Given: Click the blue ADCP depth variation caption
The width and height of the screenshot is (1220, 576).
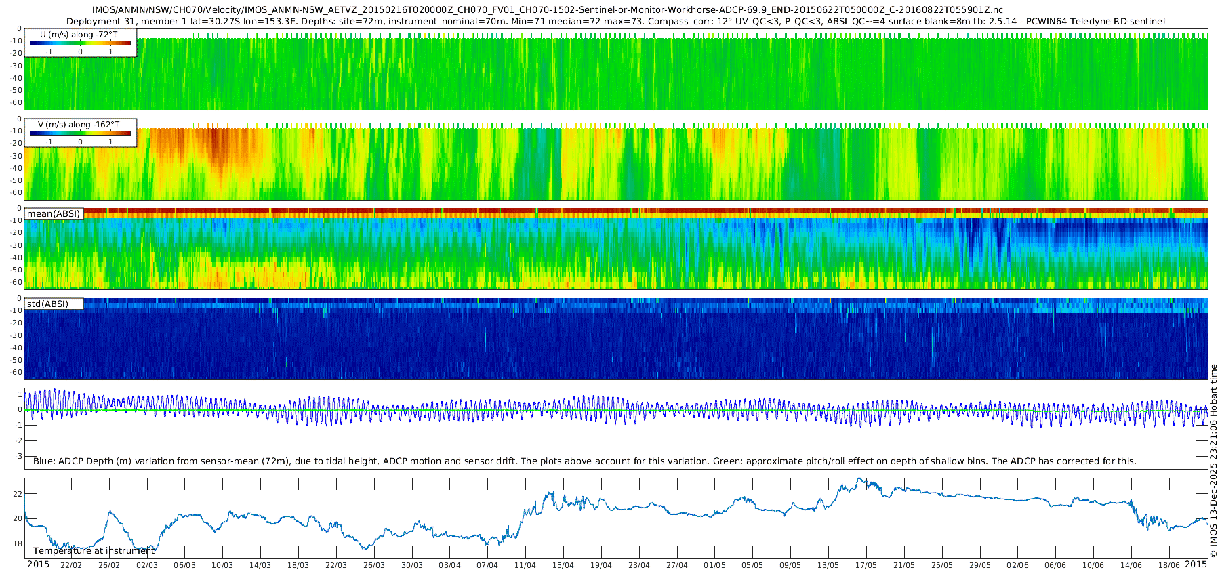Looking at the screenshot, I should click(x=584, y=461).
